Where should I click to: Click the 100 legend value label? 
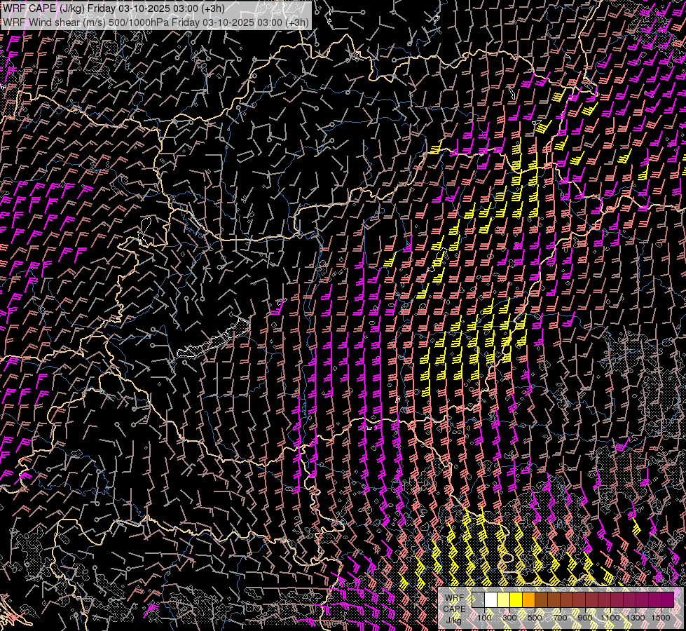pos(484,618)
